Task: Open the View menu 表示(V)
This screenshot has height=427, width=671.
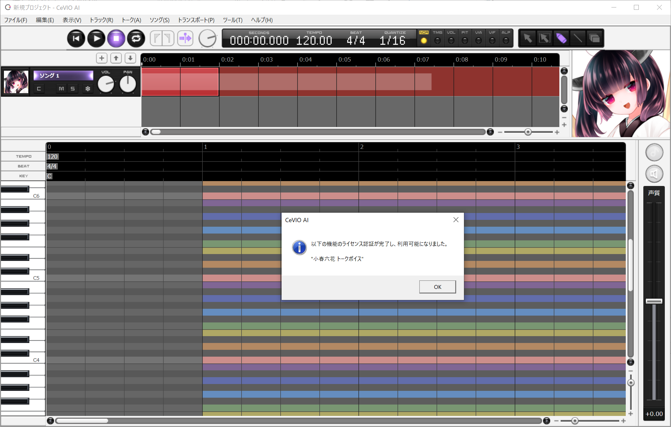Action: 72,20
